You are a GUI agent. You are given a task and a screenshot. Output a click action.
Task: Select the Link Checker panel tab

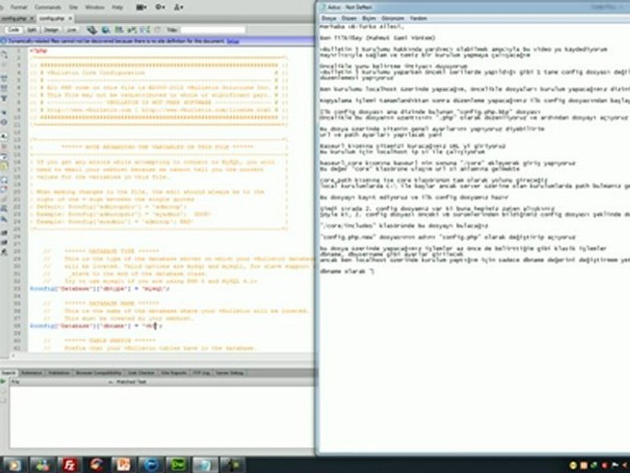(x=141, y=373)
